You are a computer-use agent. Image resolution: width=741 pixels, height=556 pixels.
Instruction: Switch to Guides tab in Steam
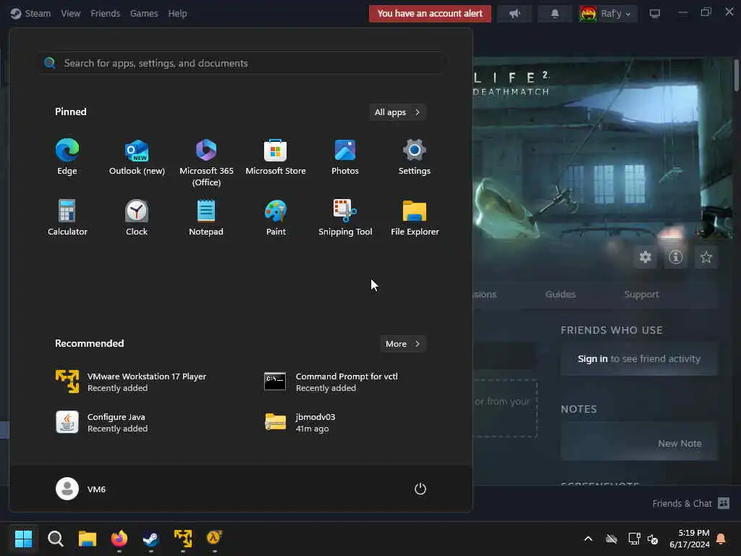pos(560,294)
